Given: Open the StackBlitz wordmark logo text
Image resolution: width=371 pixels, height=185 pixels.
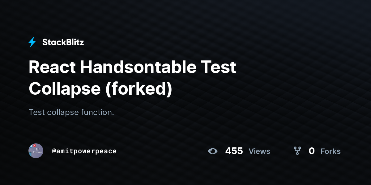Looking at the screenshot, I should (x=63, y=42).
